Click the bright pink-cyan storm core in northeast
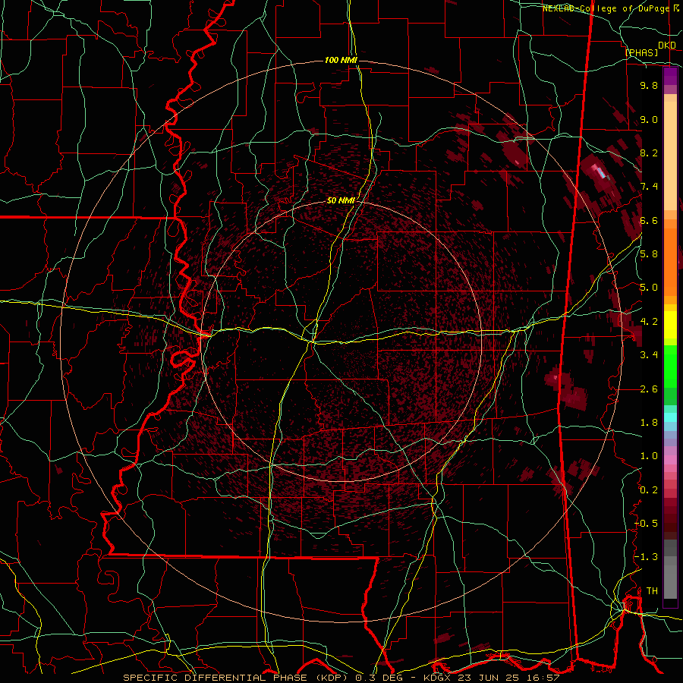This screenshot has width=683, height=683. pyautogui.click(x=600, y=172)
